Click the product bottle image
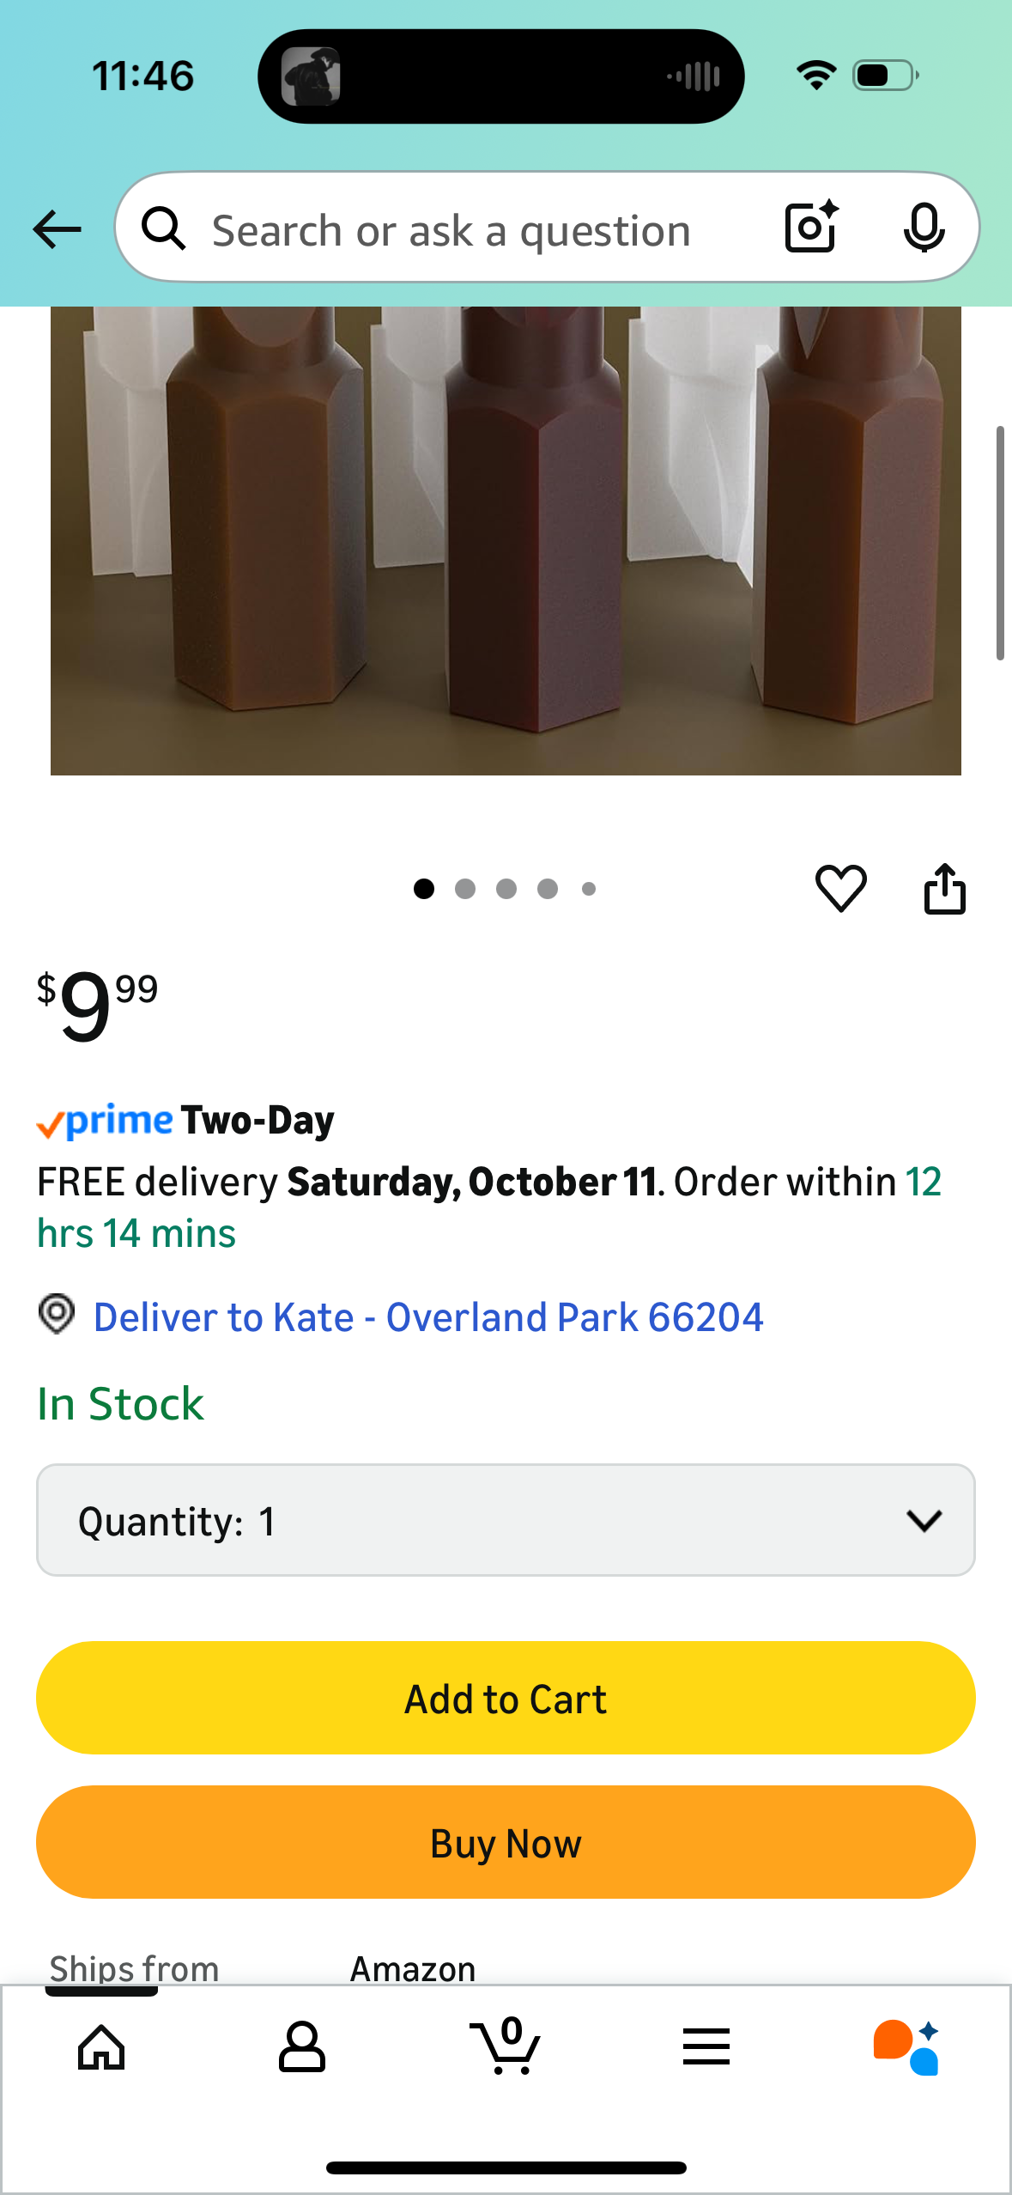The height and width of the screenshot is (2195, 1012). point(506,541)
